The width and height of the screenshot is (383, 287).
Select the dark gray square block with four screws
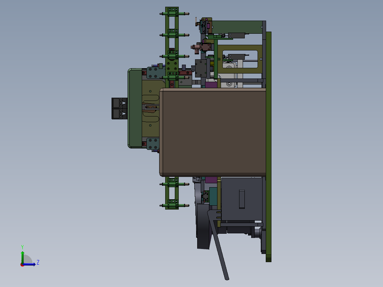[201, 68]
